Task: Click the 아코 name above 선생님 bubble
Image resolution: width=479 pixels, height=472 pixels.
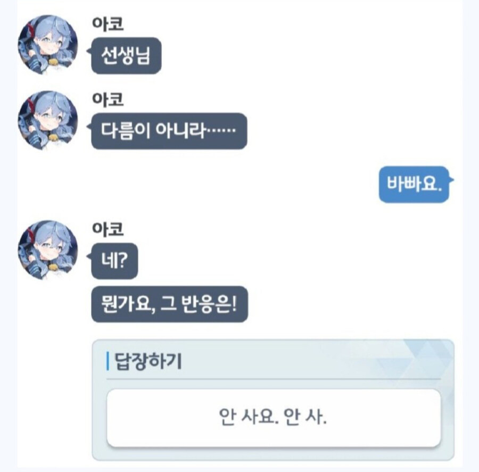Action: click(x=108, y=24)
